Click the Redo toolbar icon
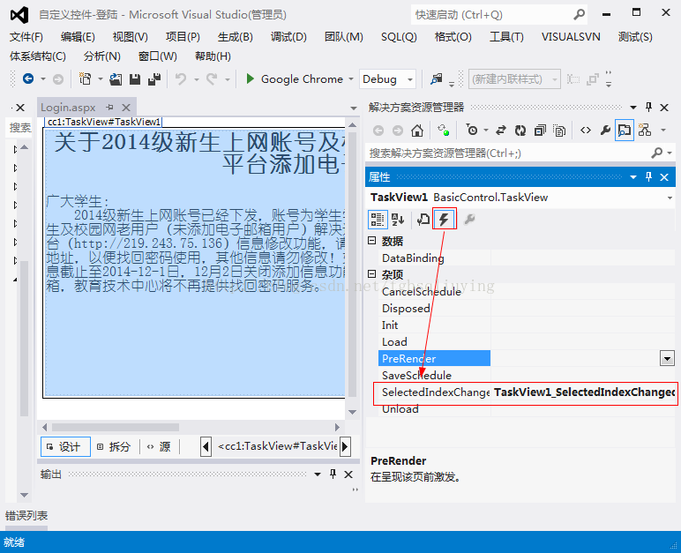The image size is (681, 553). pos(212,79)
